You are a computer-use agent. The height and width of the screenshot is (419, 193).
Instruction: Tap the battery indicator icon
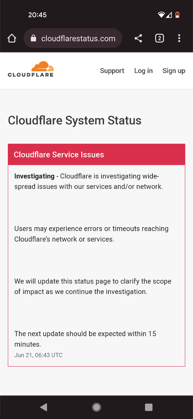tap(177, 15)
